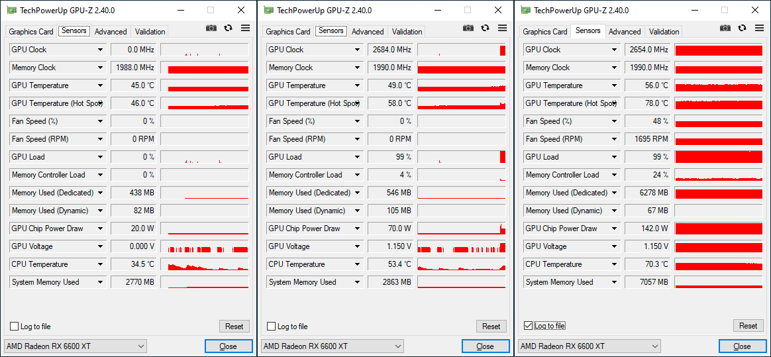The height and width of the screenshot is (357, 771).
Task: Open Advanced tab in right window
Action: pos(625,32)
